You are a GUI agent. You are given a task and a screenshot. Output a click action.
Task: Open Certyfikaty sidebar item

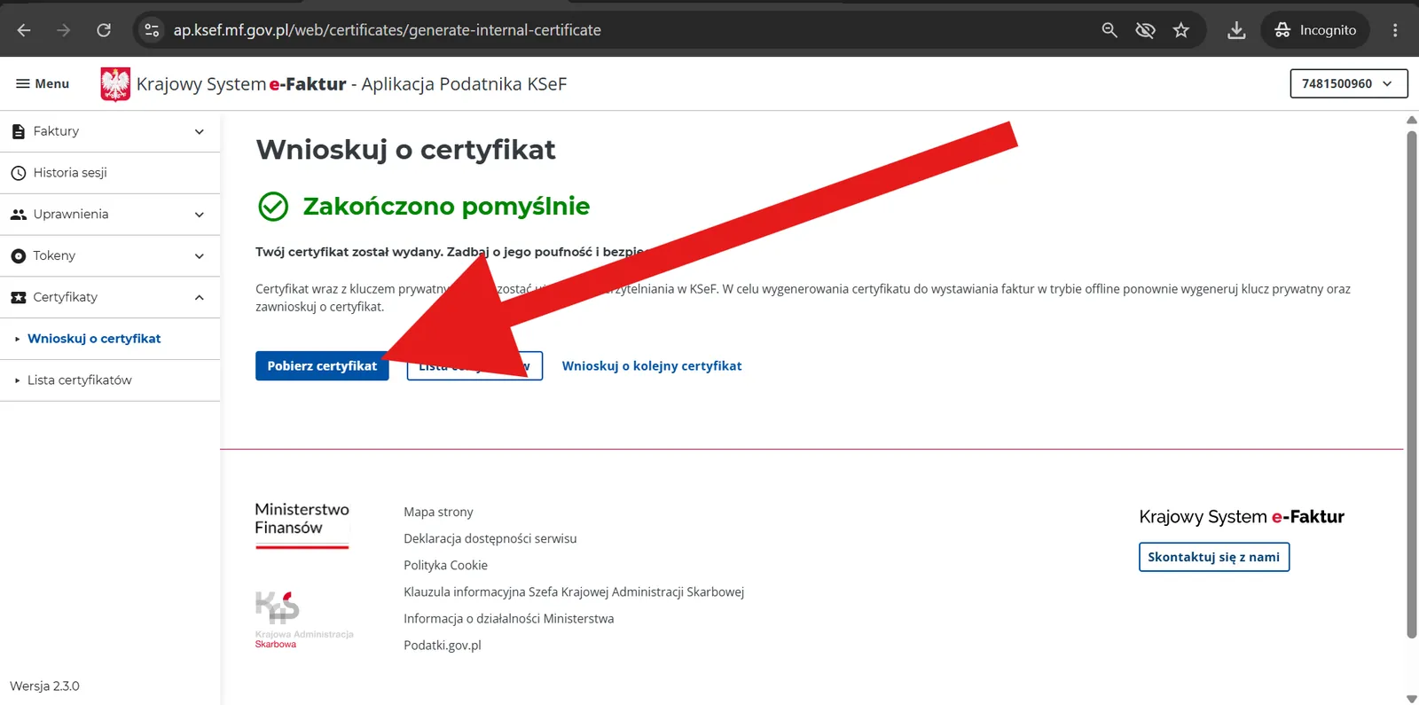[x=110, y=297]
